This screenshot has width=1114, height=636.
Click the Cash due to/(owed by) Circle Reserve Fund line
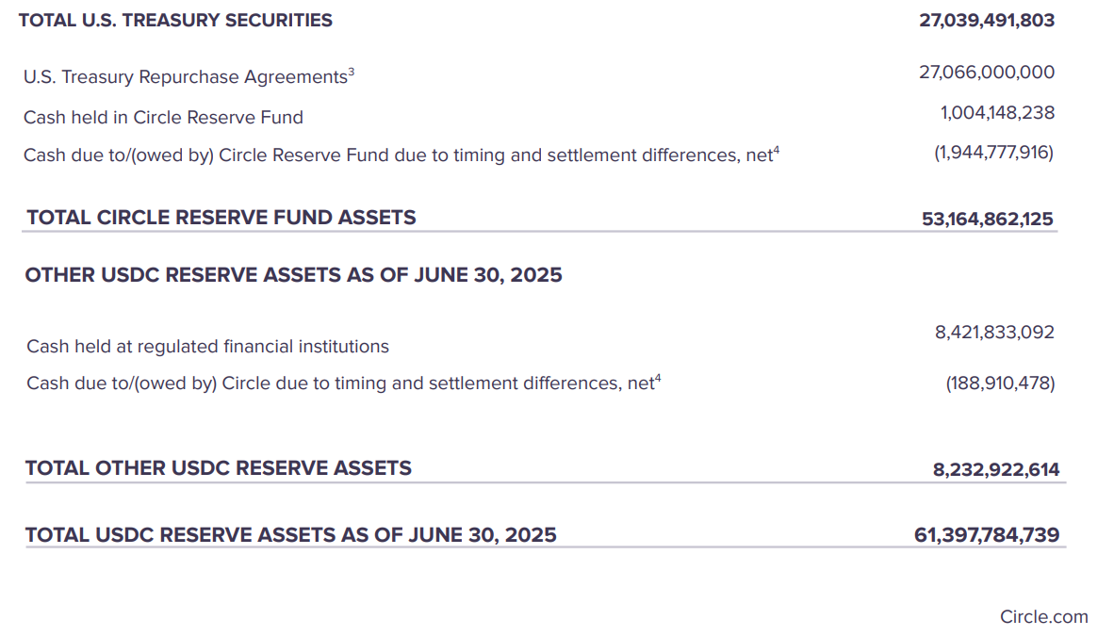click(398, 155)
